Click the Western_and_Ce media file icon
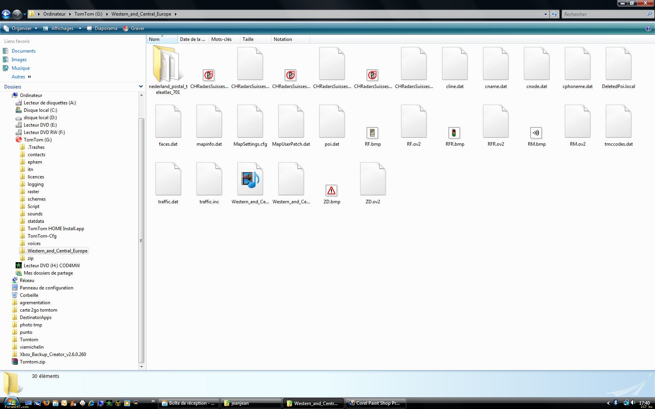The width and height of the screenshot is (655, 409). [250, 180]
